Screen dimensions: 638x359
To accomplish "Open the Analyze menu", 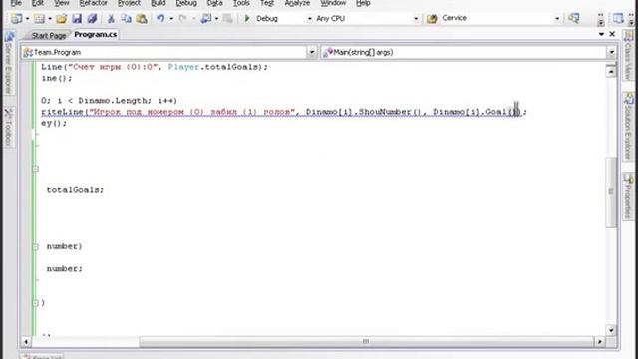I will [297, 3].
